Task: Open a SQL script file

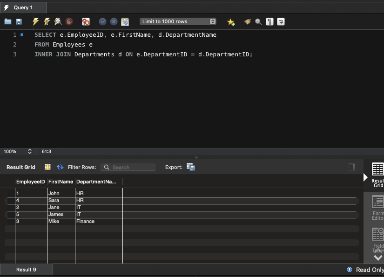Action: tap(8, 21)
